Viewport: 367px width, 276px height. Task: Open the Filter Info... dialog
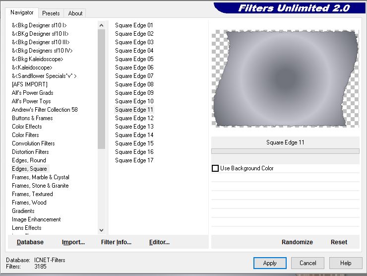(116, 242)
